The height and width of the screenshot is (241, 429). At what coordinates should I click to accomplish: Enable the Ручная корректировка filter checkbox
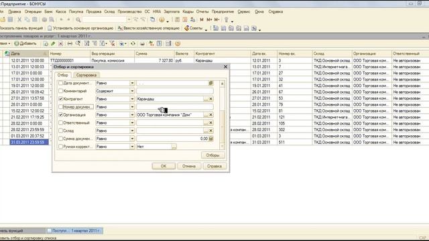pyautogui.click(x=61, y=147)
